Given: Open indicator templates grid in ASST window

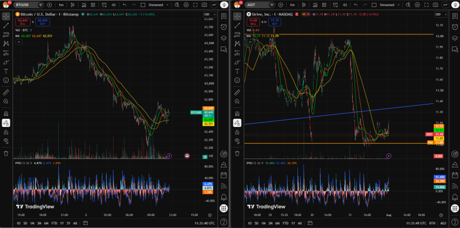Looking at the screenshot, I should point(324,5).
